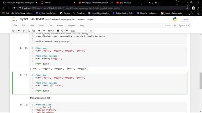Paste cells below icon
Screen dimensions: 202x113
34,31
